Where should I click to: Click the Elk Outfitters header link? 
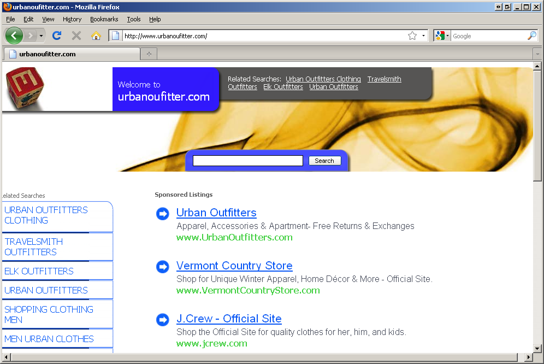(283, 86)
